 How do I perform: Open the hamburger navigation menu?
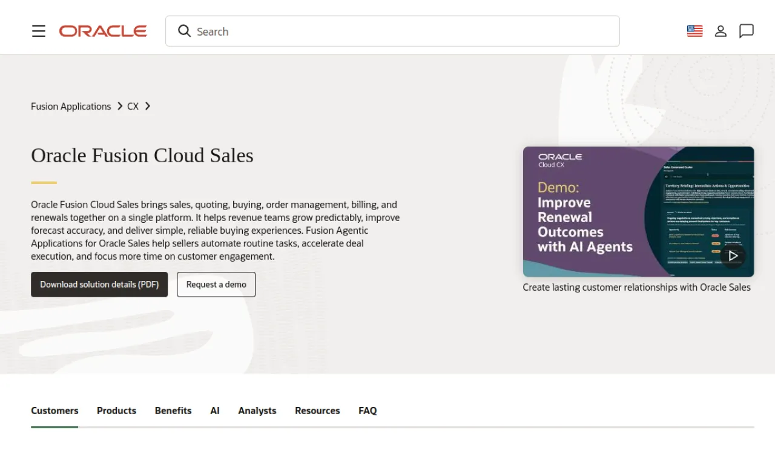(x=39, y=31)
